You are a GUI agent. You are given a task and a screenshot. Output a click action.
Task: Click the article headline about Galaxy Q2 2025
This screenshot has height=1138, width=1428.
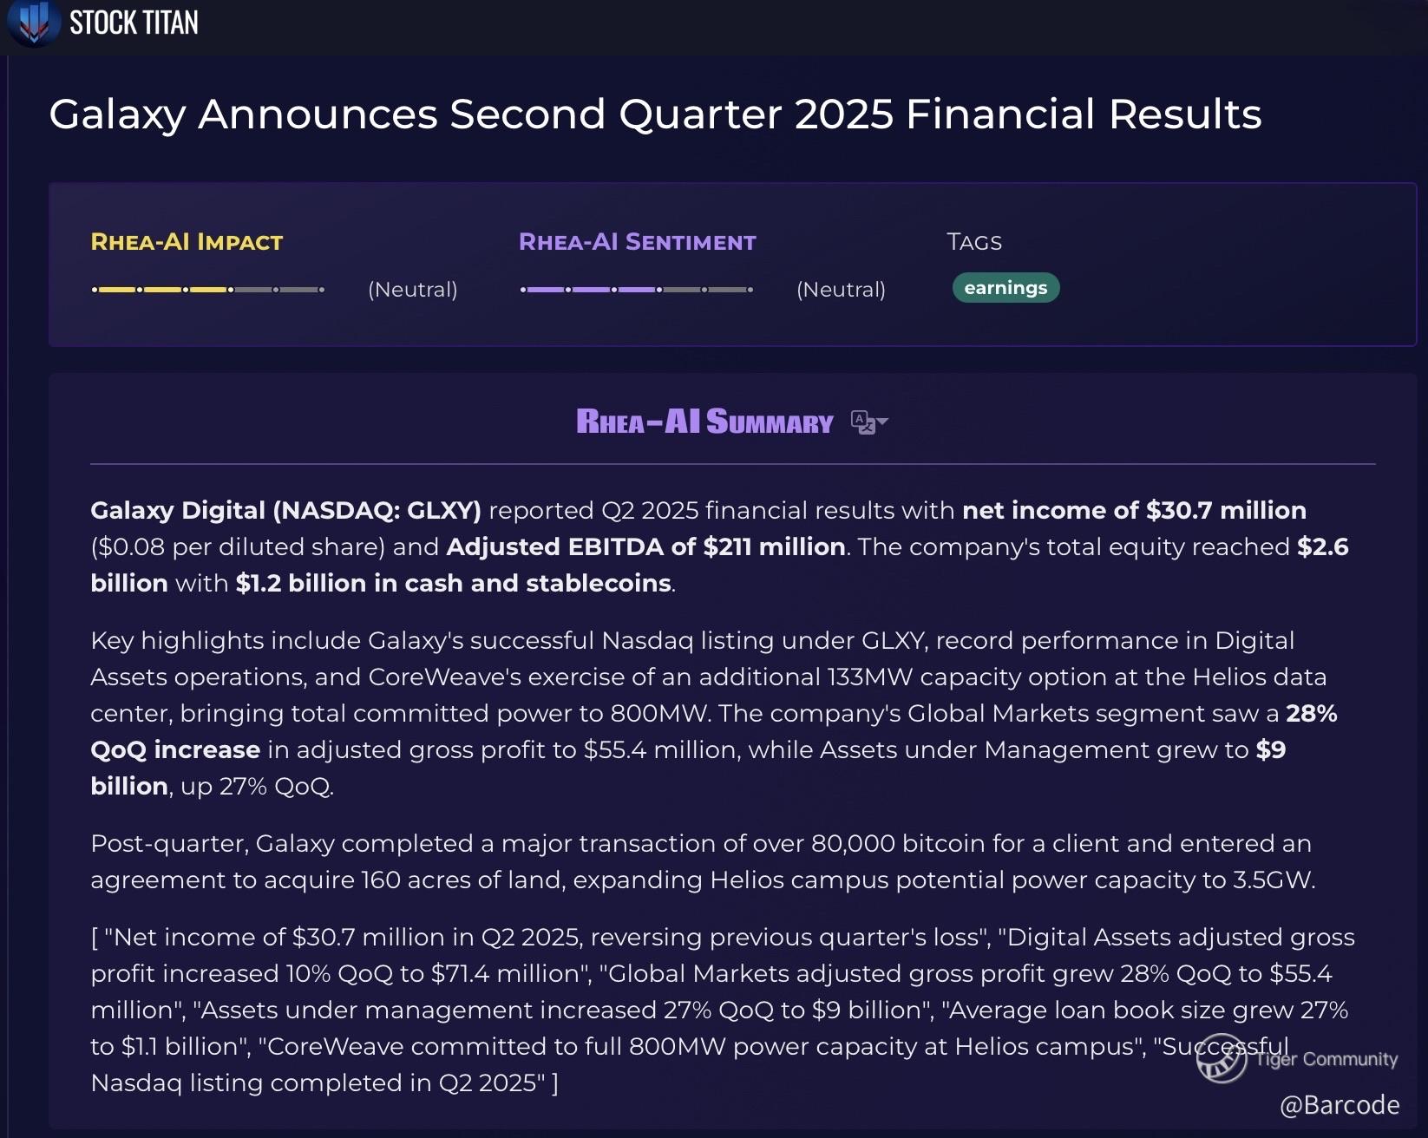click(x=655, y=114)
